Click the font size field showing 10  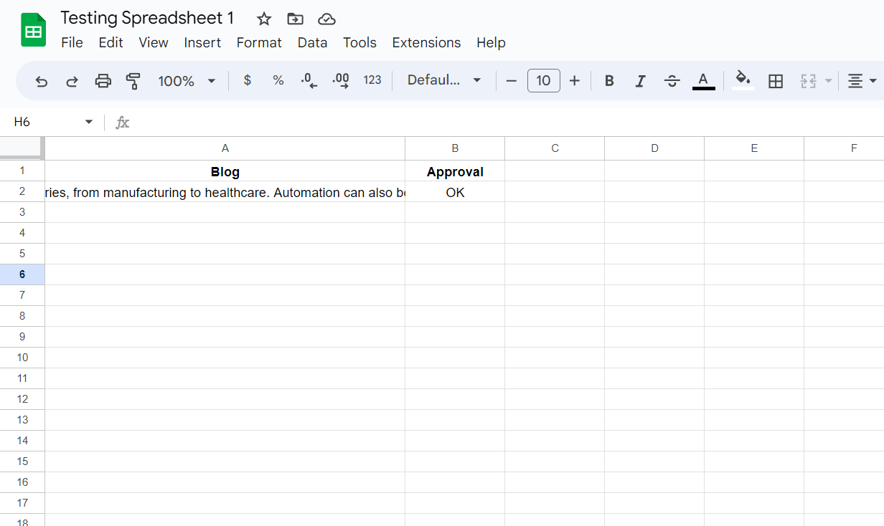tap(543, 80)
